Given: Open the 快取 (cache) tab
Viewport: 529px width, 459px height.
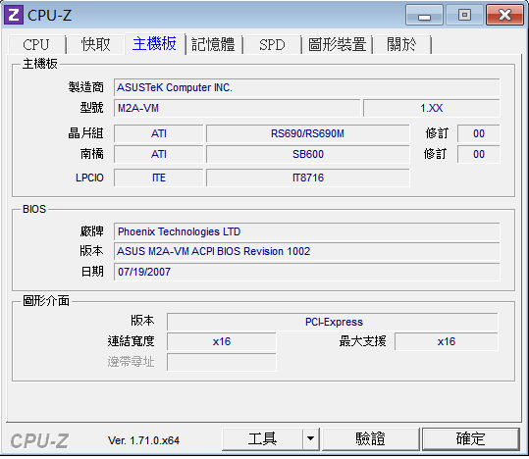Looking at the screenshot, I should 95,44.
